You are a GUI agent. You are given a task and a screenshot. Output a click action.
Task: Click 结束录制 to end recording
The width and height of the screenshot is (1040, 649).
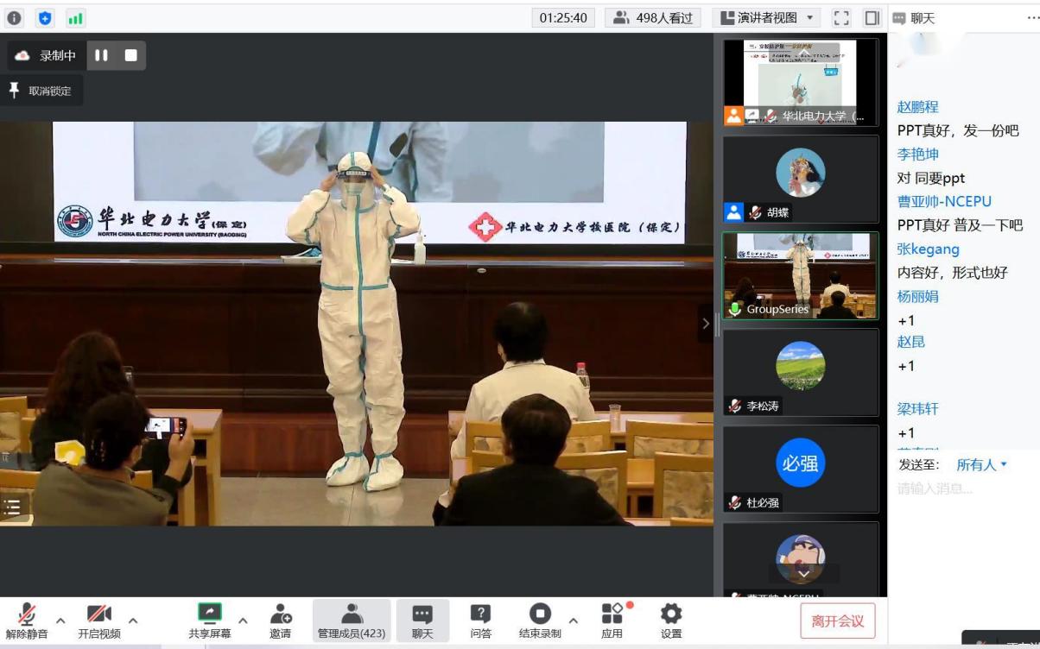(540, 620)
